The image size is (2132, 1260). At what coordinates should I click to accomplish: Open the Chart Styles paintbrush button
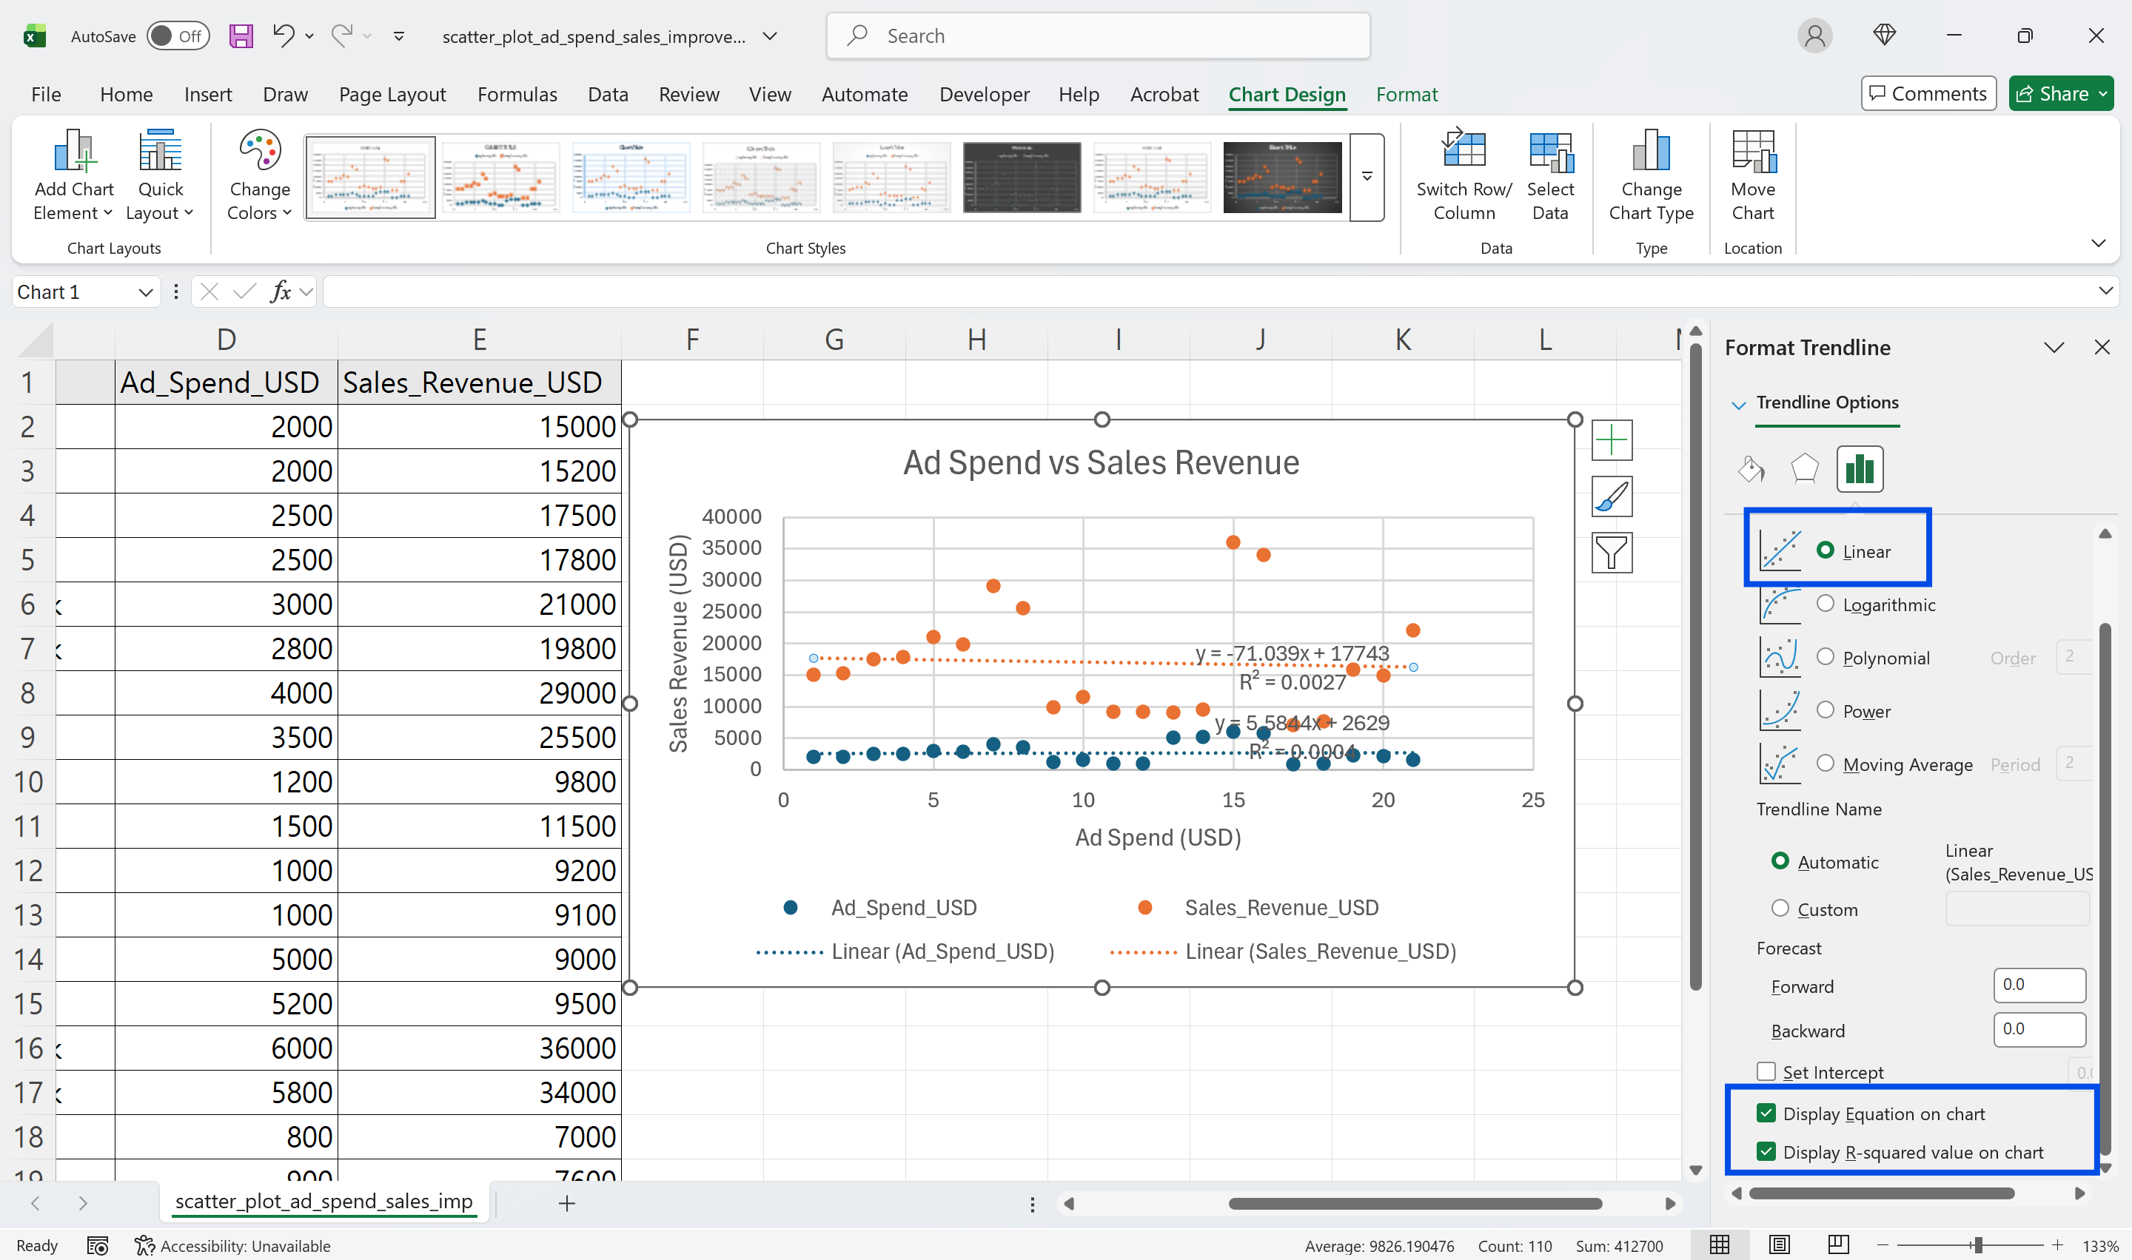[1610, 496]
